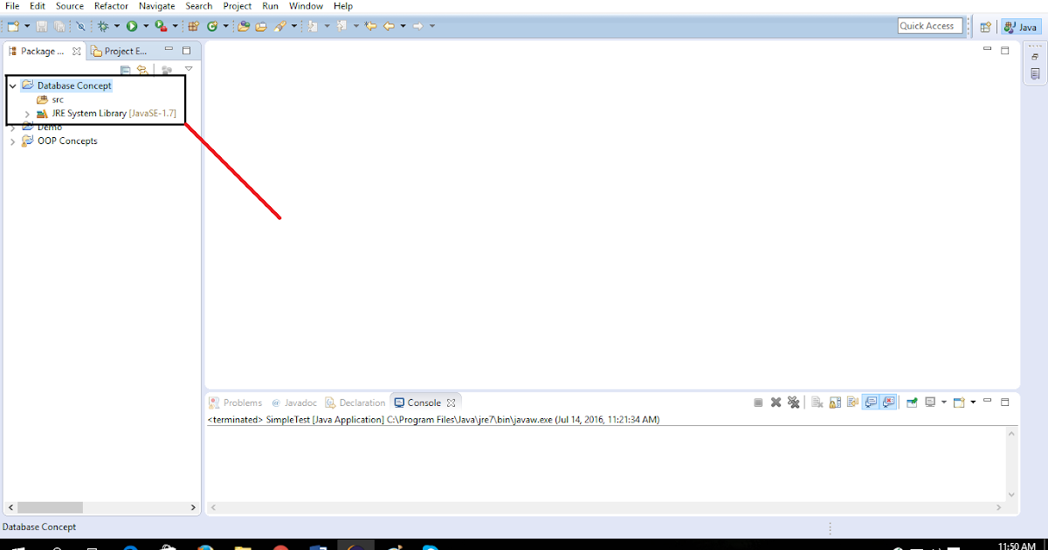This screenshot has height=550, width=1048.
Task: Clear the Console output icon
Action: coord(817,402)
